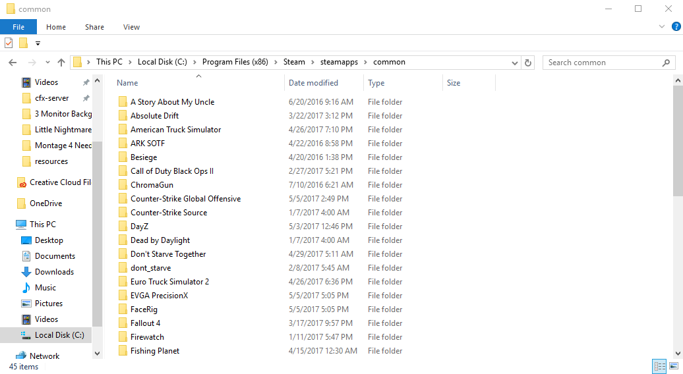
Task: Open the address bar history dropdown
Action: click(514, 63)
